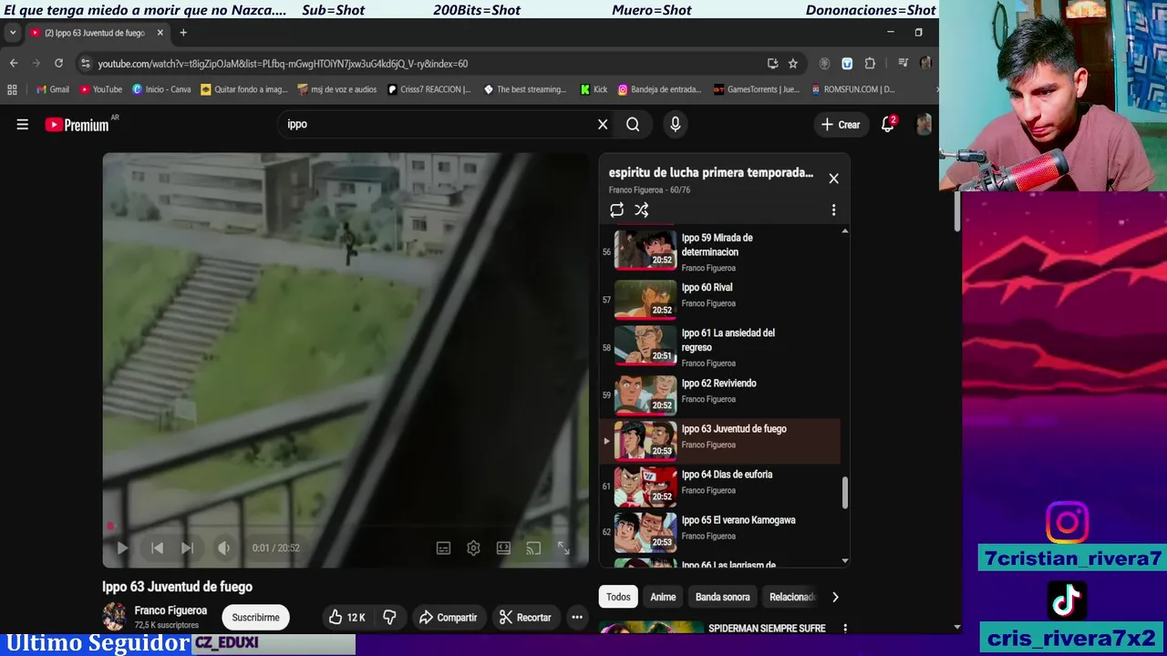Open more actions ellipsis below video
The height and width of the screenshot is (656, 1167).
(x=577, y=617)
